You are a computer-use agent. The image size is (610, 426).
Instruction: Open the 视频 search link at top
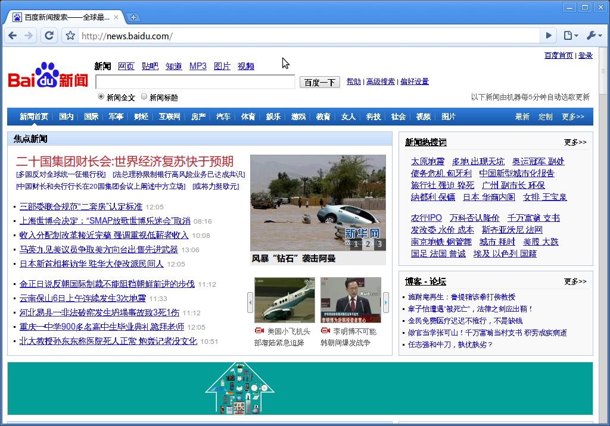point(246,66)
